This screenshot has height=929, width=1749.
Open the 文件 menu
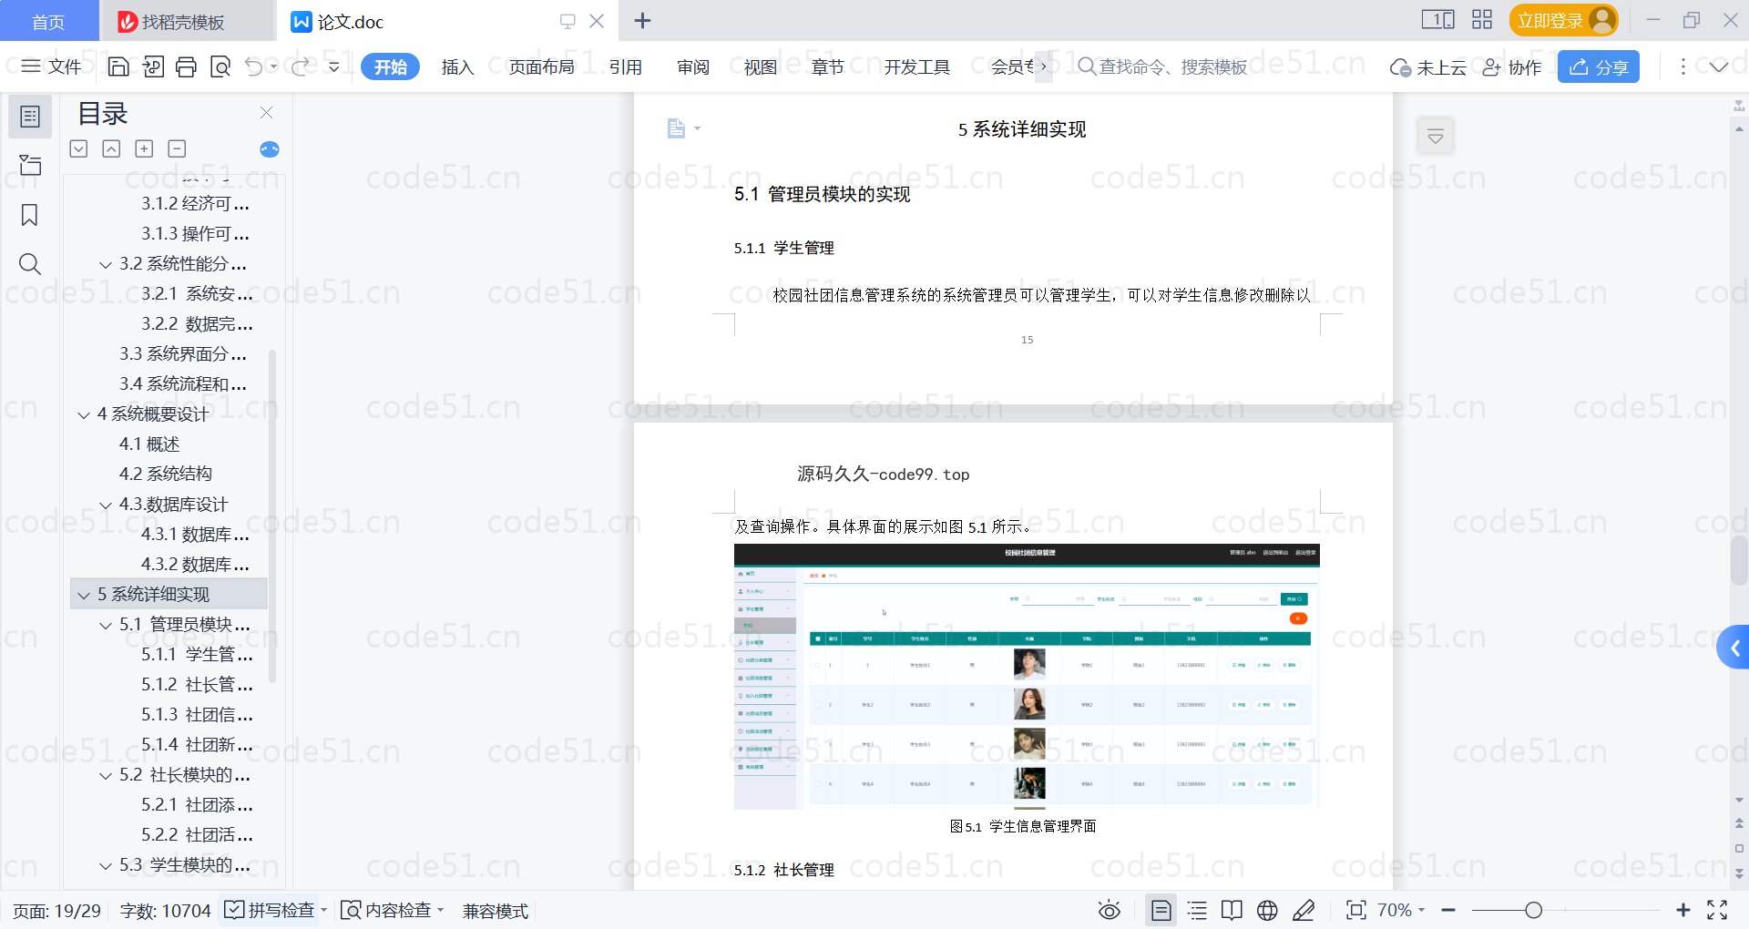coord(51,66)
